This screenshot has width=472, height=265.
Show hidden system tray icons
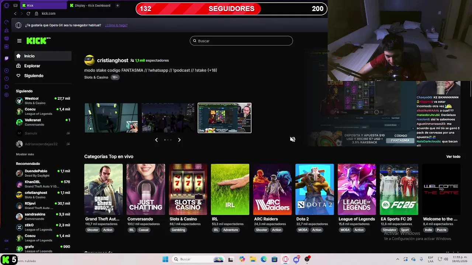[x=398, y=259]
